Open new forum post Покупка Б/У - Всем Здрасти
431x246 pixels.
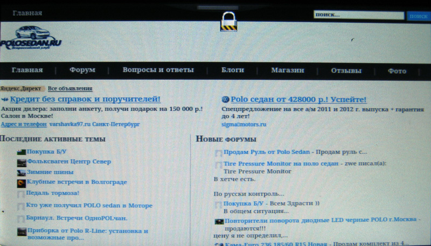pyautogui.click(x=244, y=203)
